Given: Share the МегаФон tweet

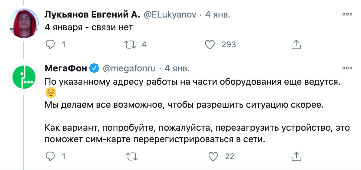Looking at the screenshot, I should point(296,156).
